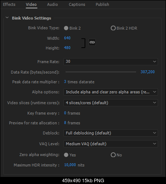Switch to the Video tab
This screenshot has width=166, height=184.
(x=31, y=4)
